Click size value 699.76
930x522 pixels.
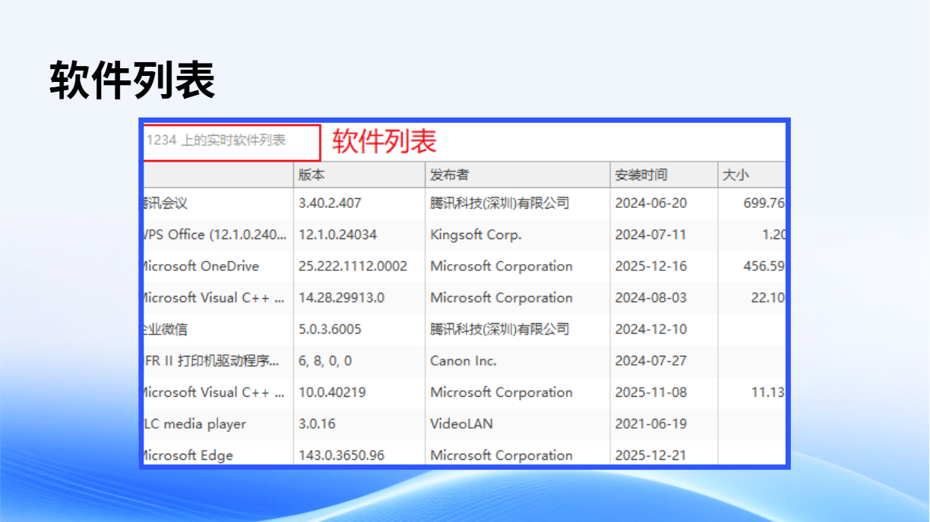[x=764, y=203]
